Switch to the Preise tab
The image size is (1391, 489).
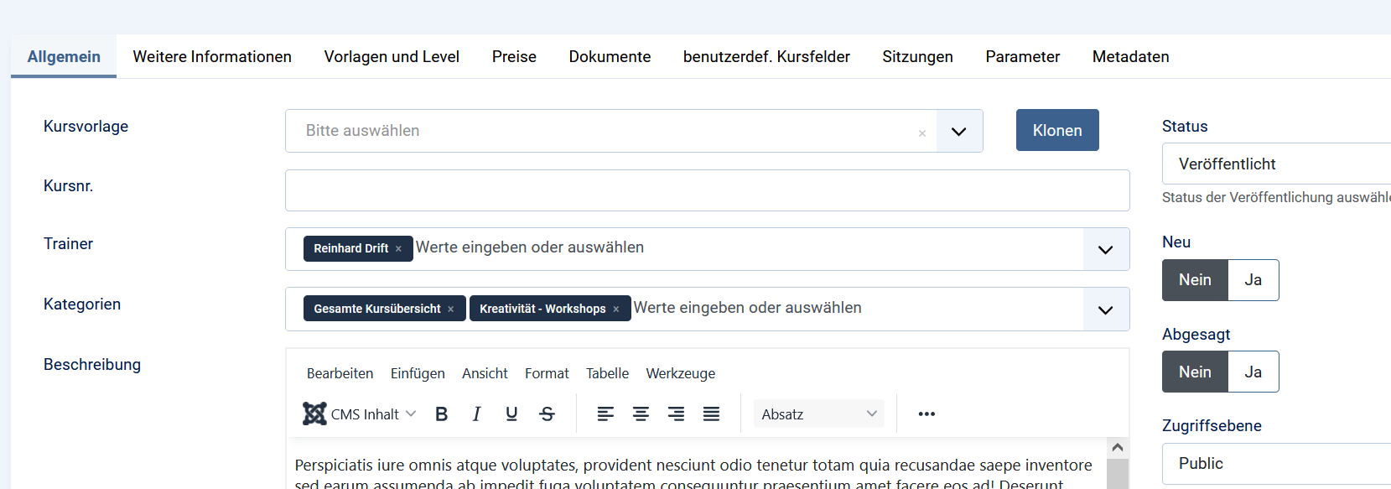(514, 56)
